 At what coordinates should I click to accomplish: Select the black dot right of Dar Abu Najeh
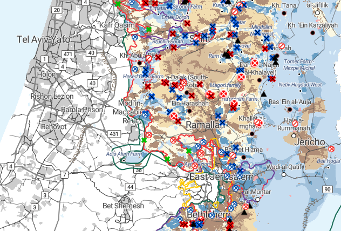tap(277, 56)
